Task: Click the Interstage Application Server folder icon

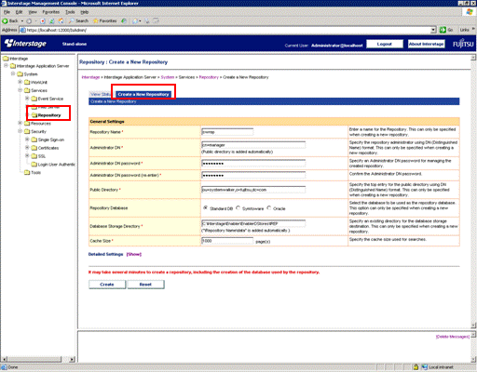Action: [x=13, y=66]
